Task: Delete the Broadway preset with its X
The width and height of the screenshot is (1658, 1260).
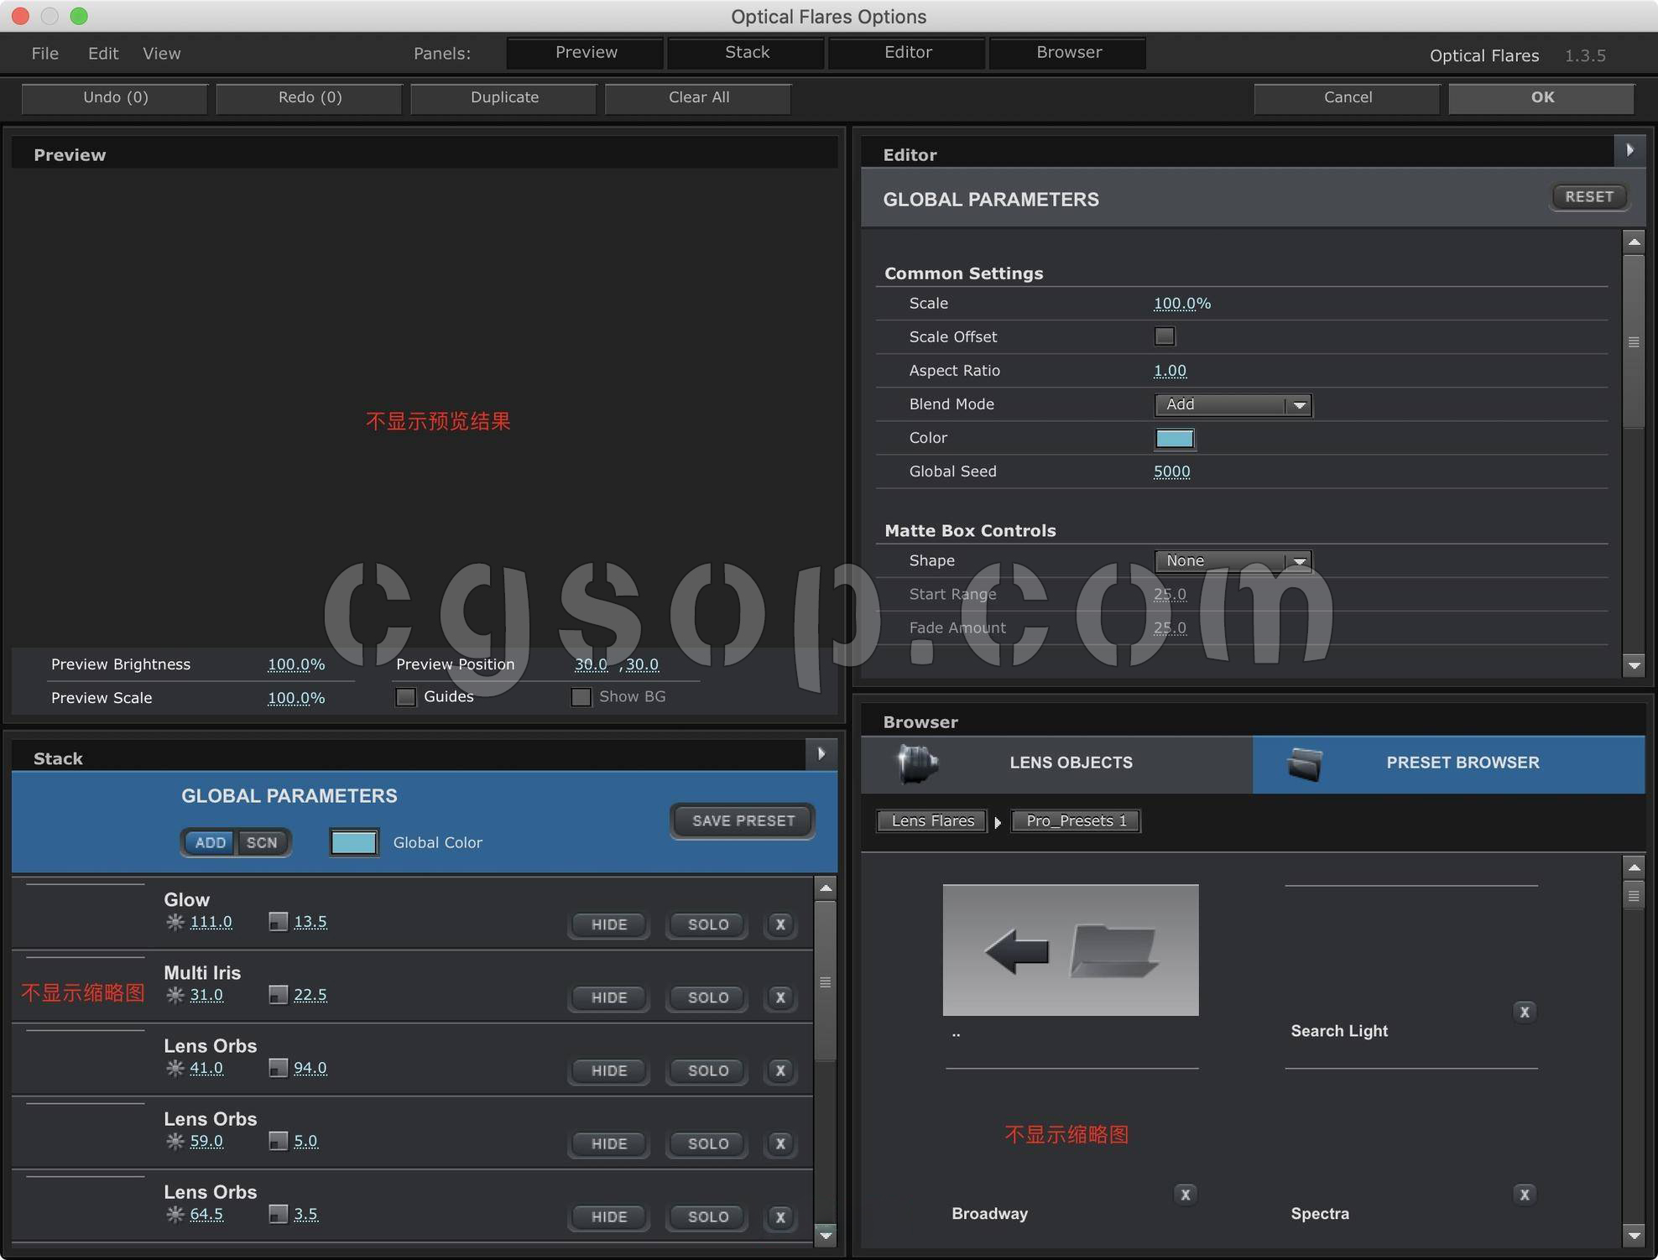Action: coord(1185,1194)
